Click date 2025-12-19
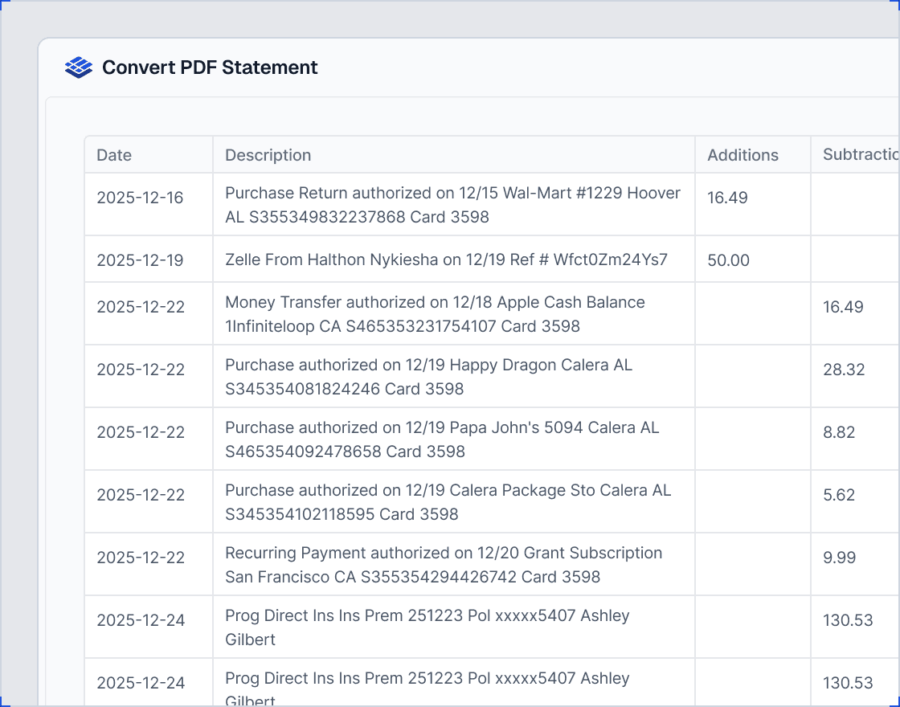900x707 pixels. 140,260
